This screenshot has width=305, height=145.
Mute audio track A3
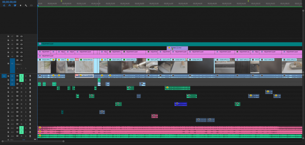21,84
